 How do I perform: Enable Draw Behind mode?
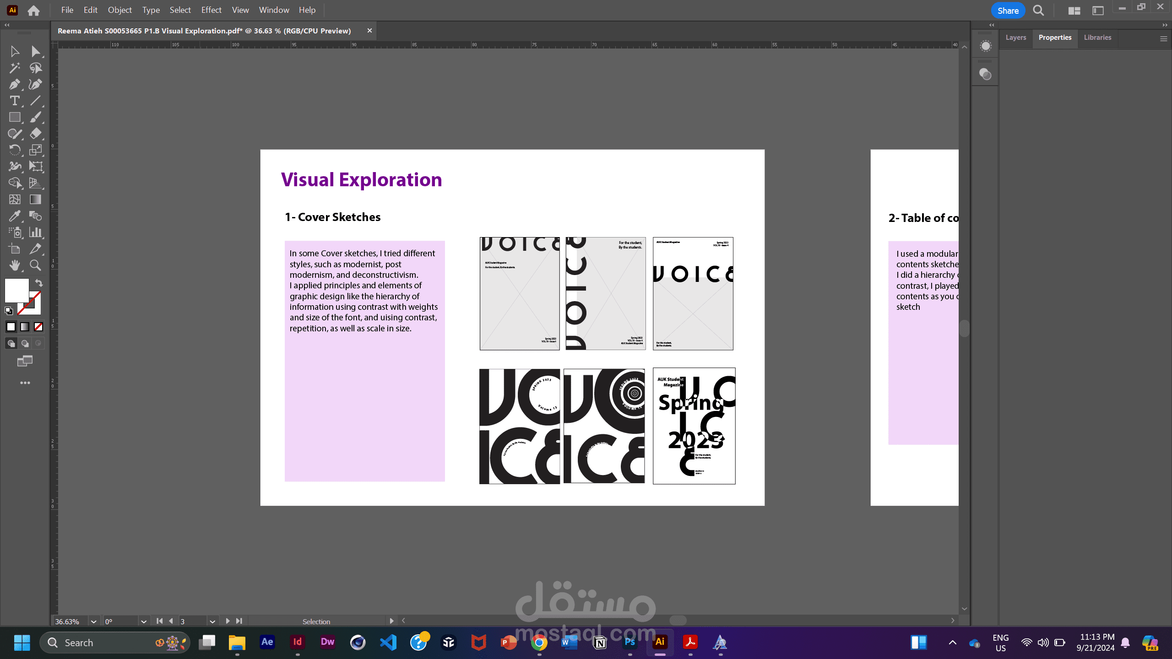point(25,343)
